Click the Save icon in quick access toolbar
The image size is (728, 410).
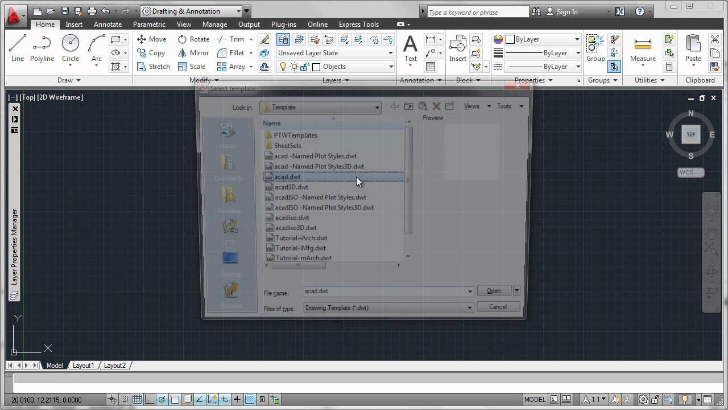[64, 11]
